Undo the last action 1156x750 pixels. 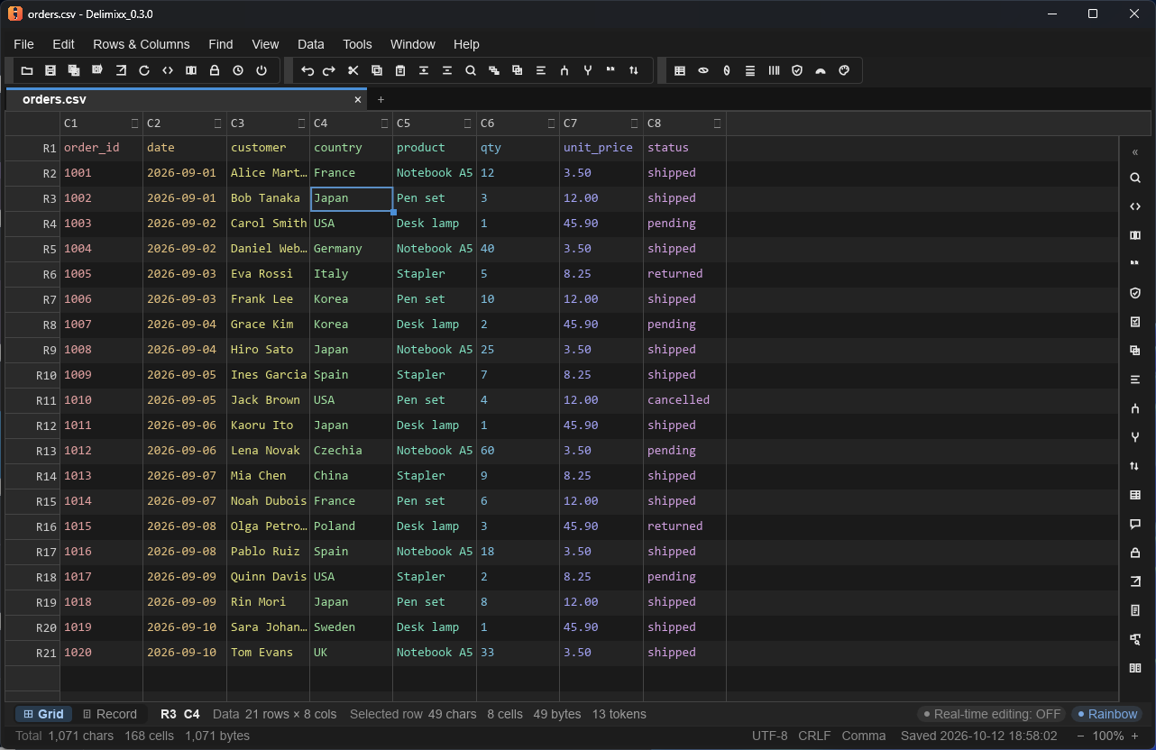[307, 70]
